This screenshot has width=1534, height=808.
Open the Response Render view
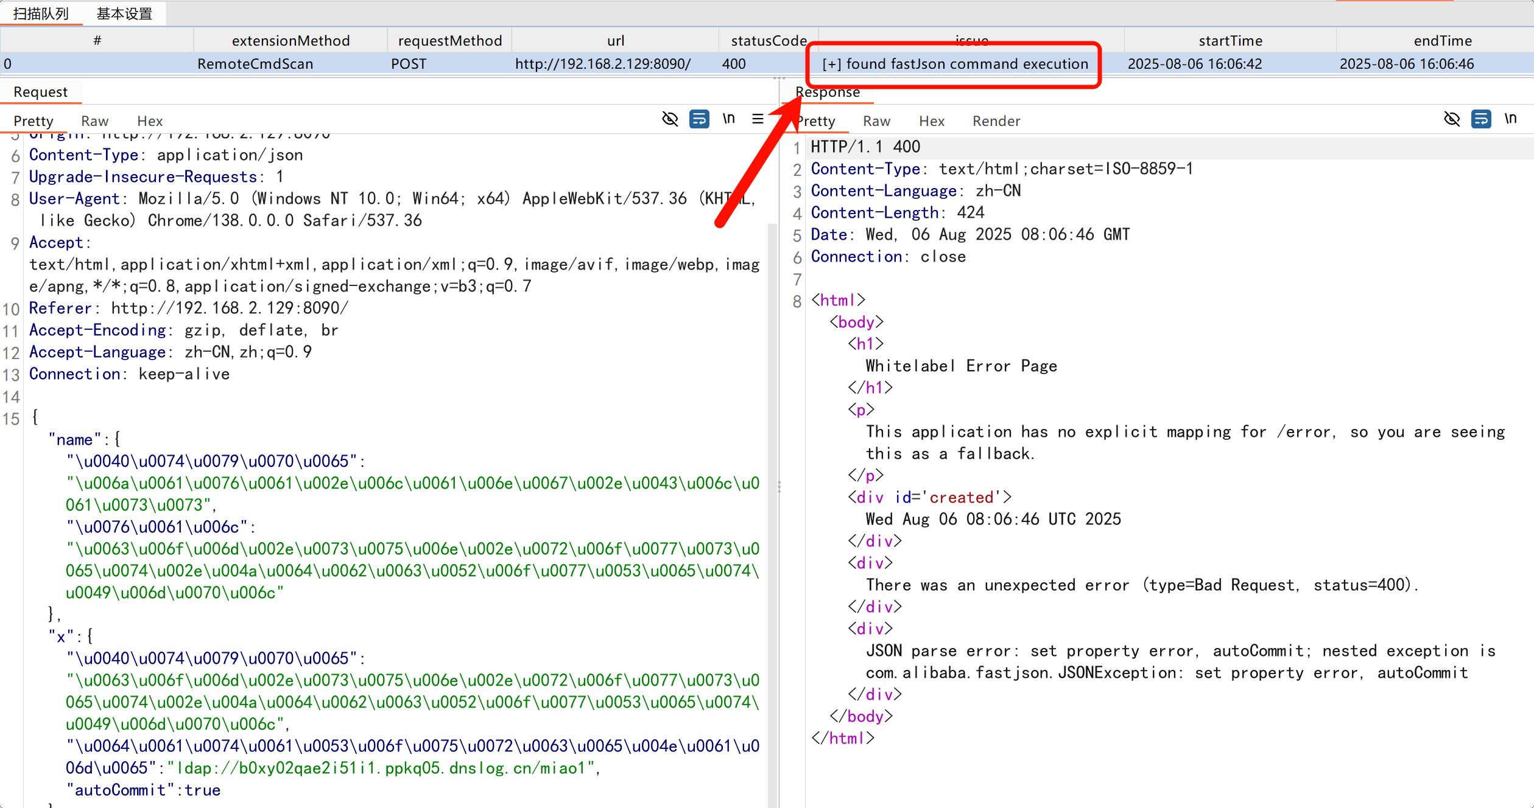click(996, 121)
